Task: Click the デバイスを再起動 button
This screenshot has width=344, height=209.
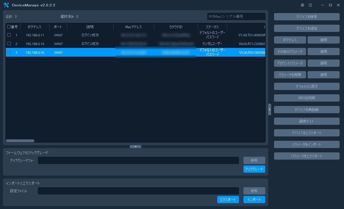Action: (307, 110)
